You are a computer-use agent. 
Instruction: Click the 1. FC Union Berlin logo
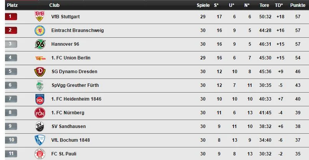41,58
